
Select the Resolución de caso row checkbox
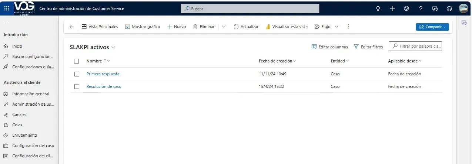click(77, 86)
